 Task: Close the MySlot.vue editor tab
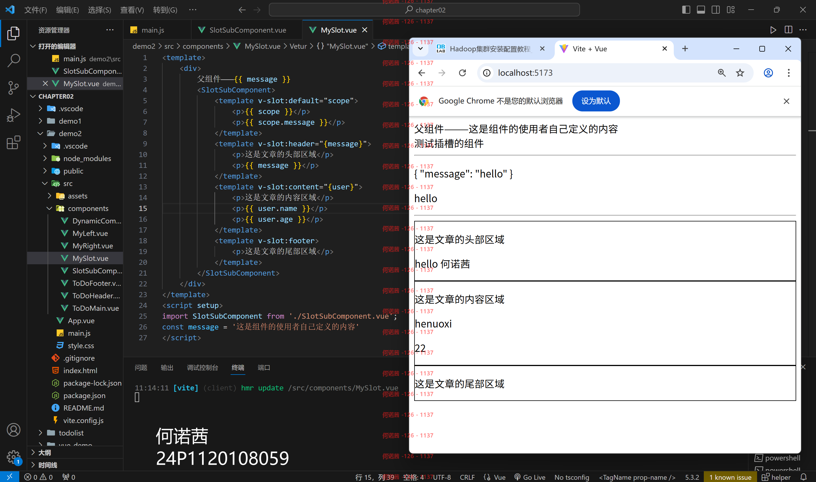pos(364,30)
